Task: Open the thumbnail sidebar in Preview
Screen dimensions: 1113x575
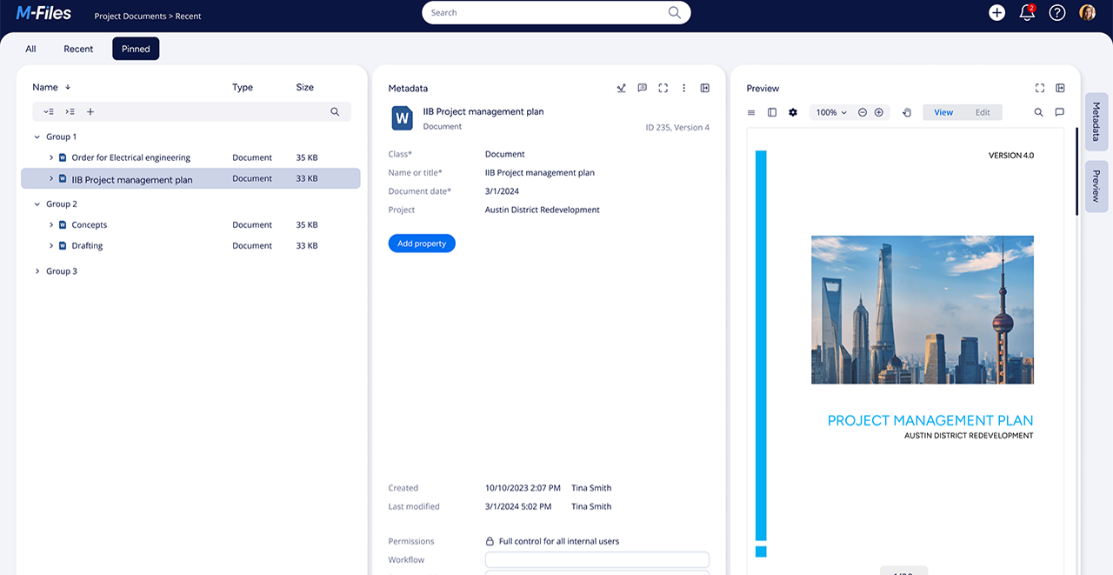Action: click(771, 112)
